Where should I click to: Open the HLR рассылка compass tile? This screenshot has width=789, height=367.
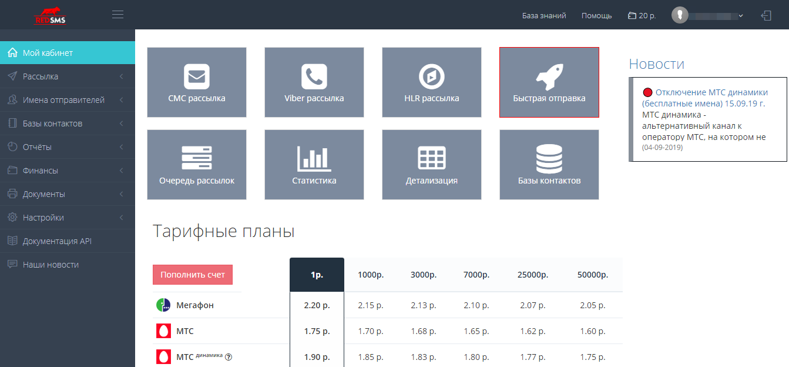point(432,82)
